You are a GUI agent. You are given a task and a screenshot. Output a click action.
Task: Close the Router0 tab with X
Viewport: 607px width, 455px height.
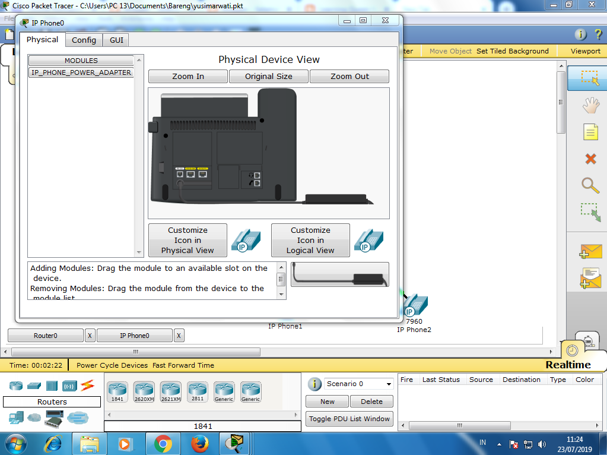(x=90, y=336)
